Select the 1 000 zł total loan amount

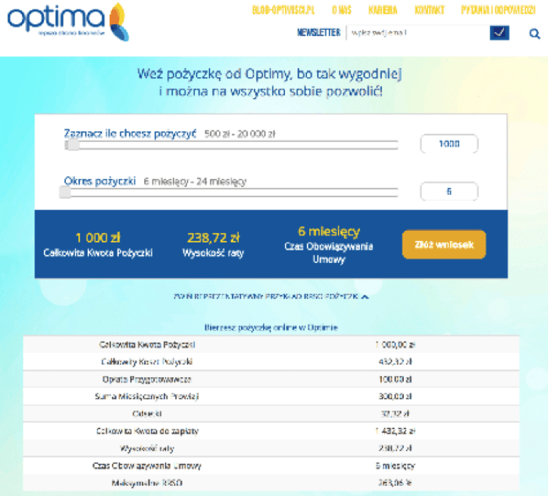coord(98,238)
